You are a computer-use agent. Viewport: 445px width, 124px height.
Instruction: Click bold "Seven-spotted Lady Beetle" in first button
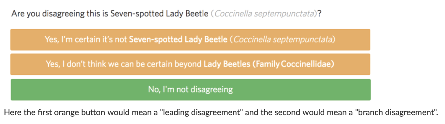tap(178, 40)
